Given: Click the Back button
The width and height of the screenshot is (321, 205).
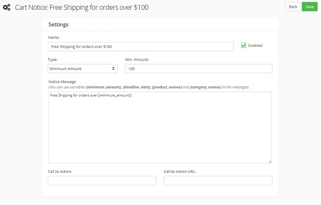Looking at the screenshot, I should click(x=293, y=7).
